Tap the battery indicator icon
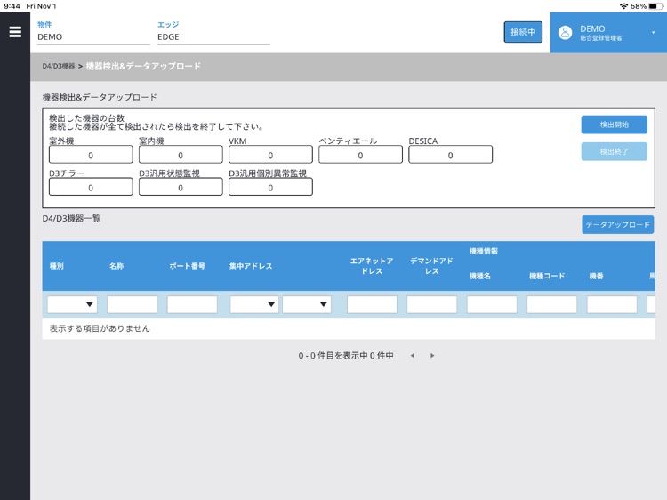The image size is (667, 500). click(x=655, y=6)
